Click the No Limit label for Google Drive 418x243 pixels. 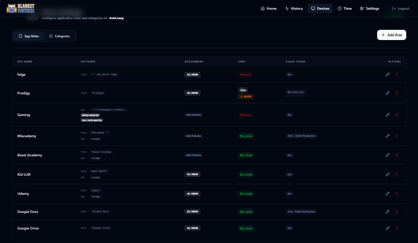[246, 228]
